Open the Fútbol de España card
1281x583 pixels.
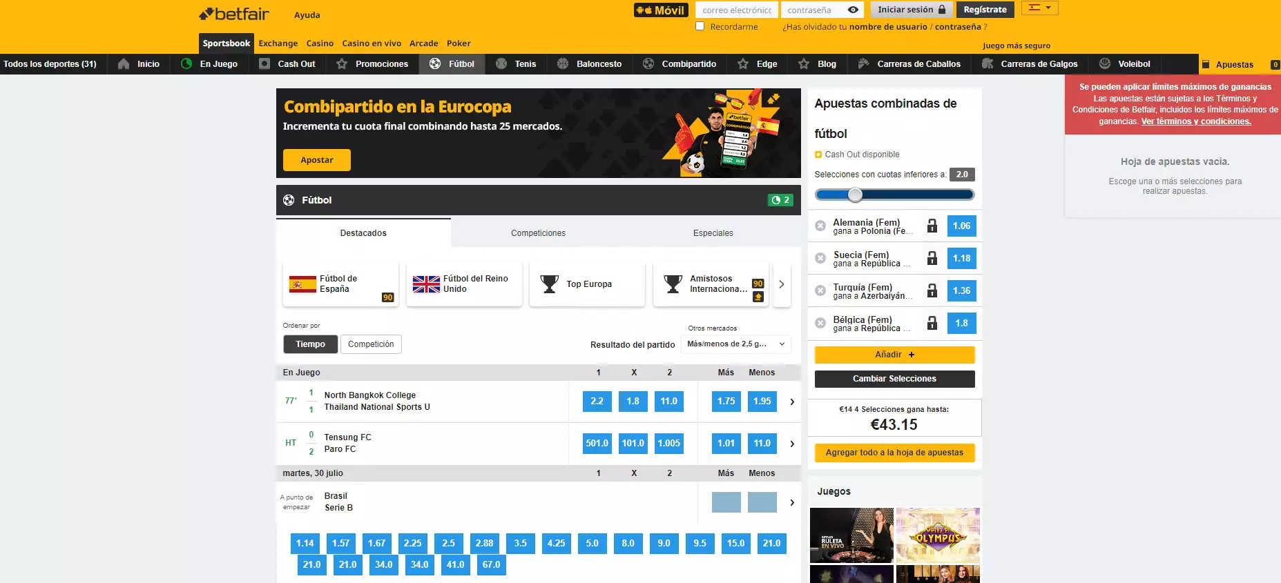pos(340,284)
